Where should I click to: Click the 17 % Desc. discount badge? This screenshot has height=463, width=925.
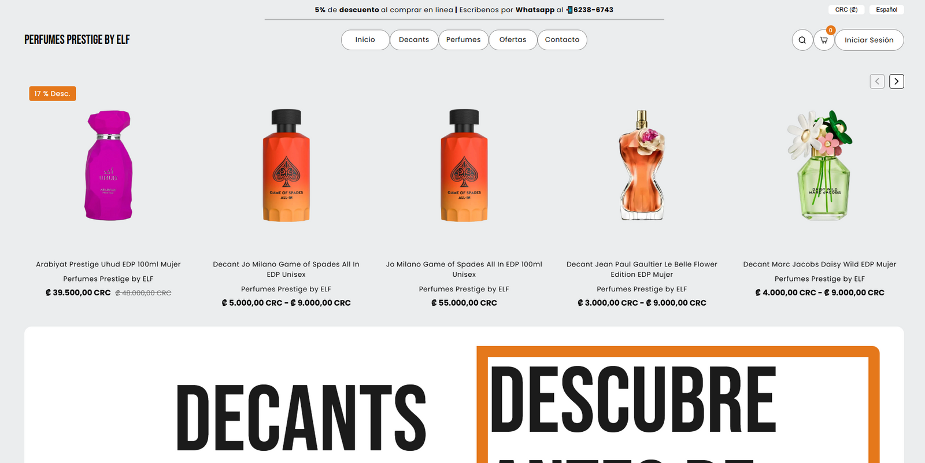coord(53,94)
